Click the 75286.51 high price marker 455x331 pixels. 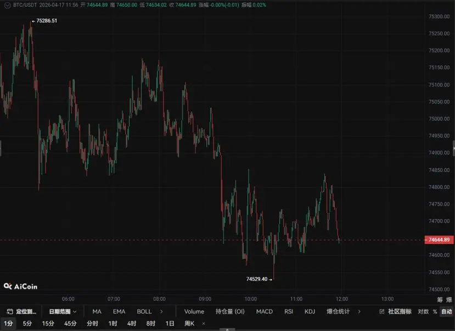(x=47, y=21)
